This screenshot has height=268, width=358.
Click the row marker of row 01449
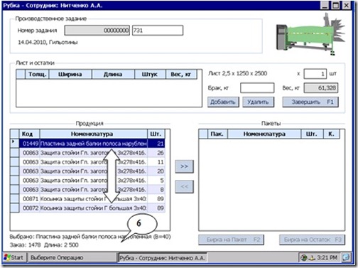15,143
